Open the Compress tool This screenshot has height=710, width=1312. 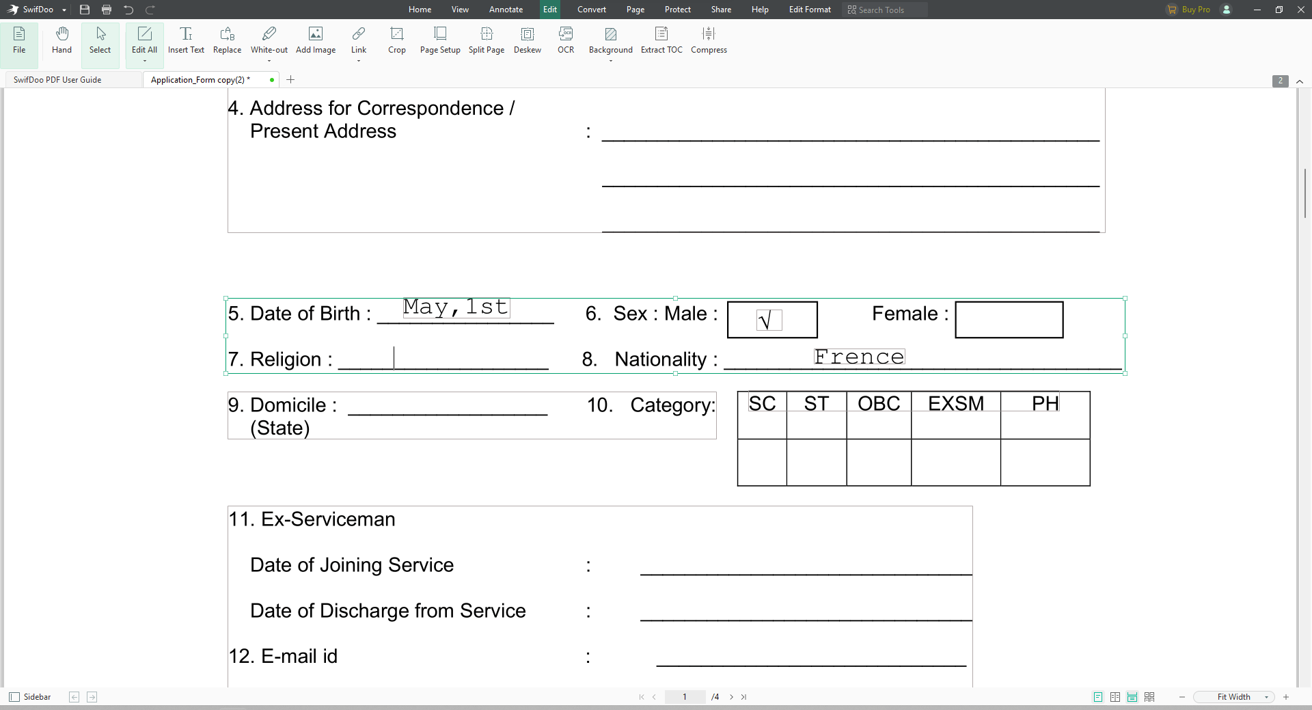[x=709, y=41]
